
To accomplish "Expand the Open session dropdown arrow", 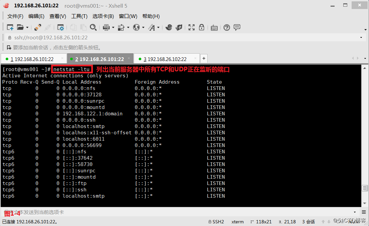I will (27, 28).
